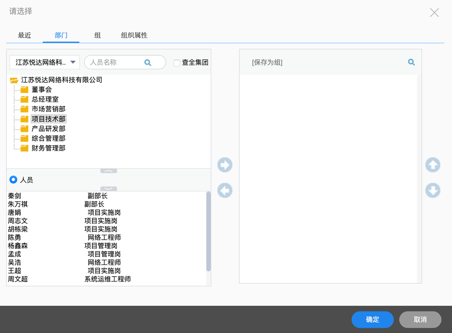Click the search icon in the right panel
This screenshot has width=452, height=333.
[411, 62]
